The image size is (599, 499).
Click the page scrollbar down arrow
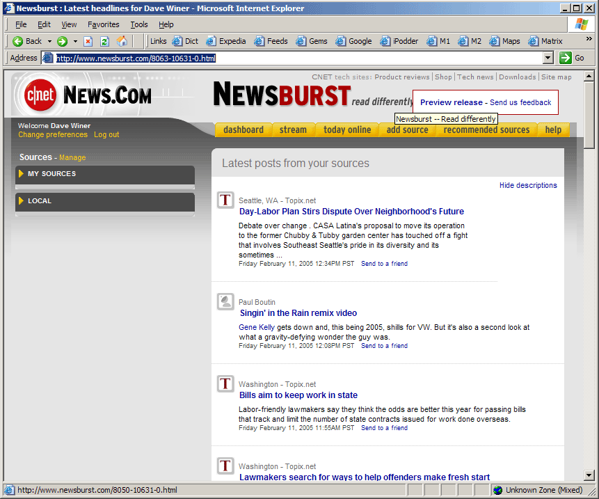coord(589,475)
